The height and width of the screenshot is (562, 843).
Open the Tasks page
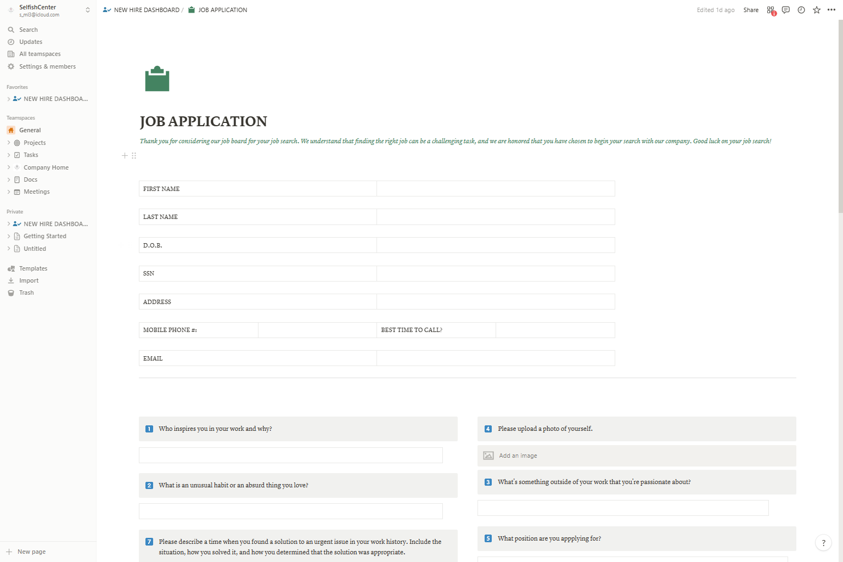31,155
